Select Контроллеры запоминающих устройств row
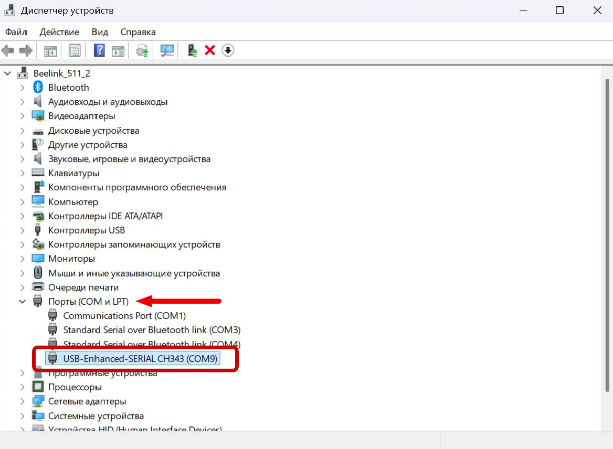The image size is (613, 449). tap(134, 244)
